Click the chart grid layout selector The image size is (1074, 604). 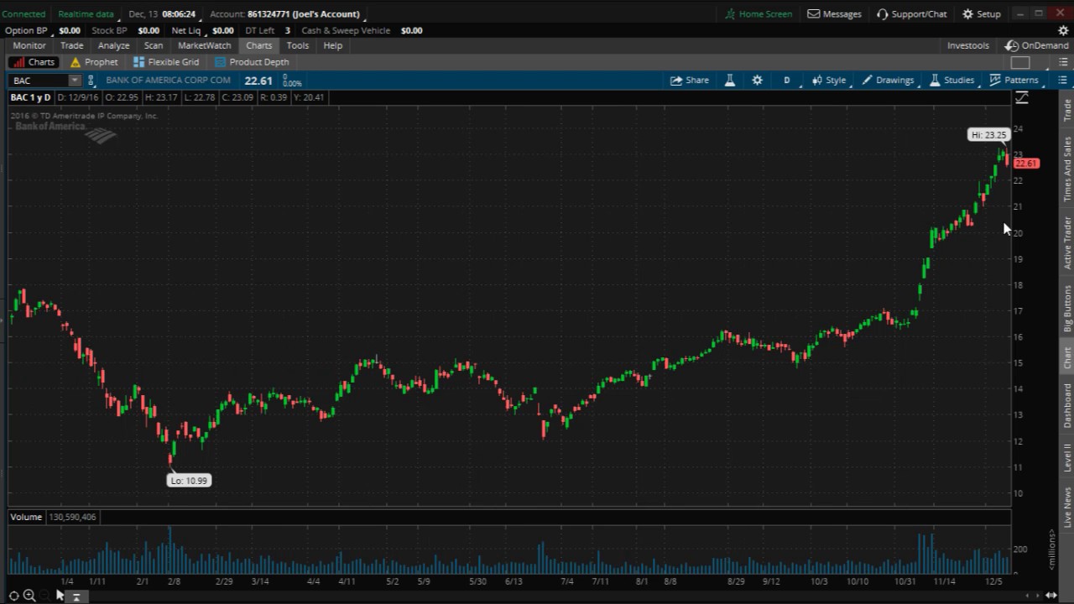click(x=1020, y=62)
